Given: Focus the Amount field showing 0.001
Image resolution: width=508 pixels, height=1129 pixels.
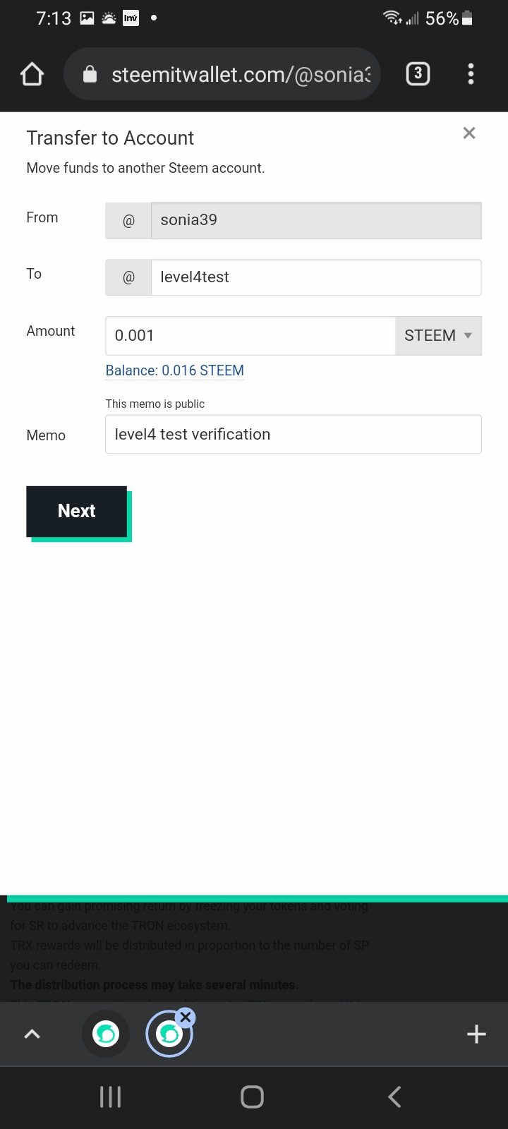Looking at the screenshot, I should pos(250,336).
